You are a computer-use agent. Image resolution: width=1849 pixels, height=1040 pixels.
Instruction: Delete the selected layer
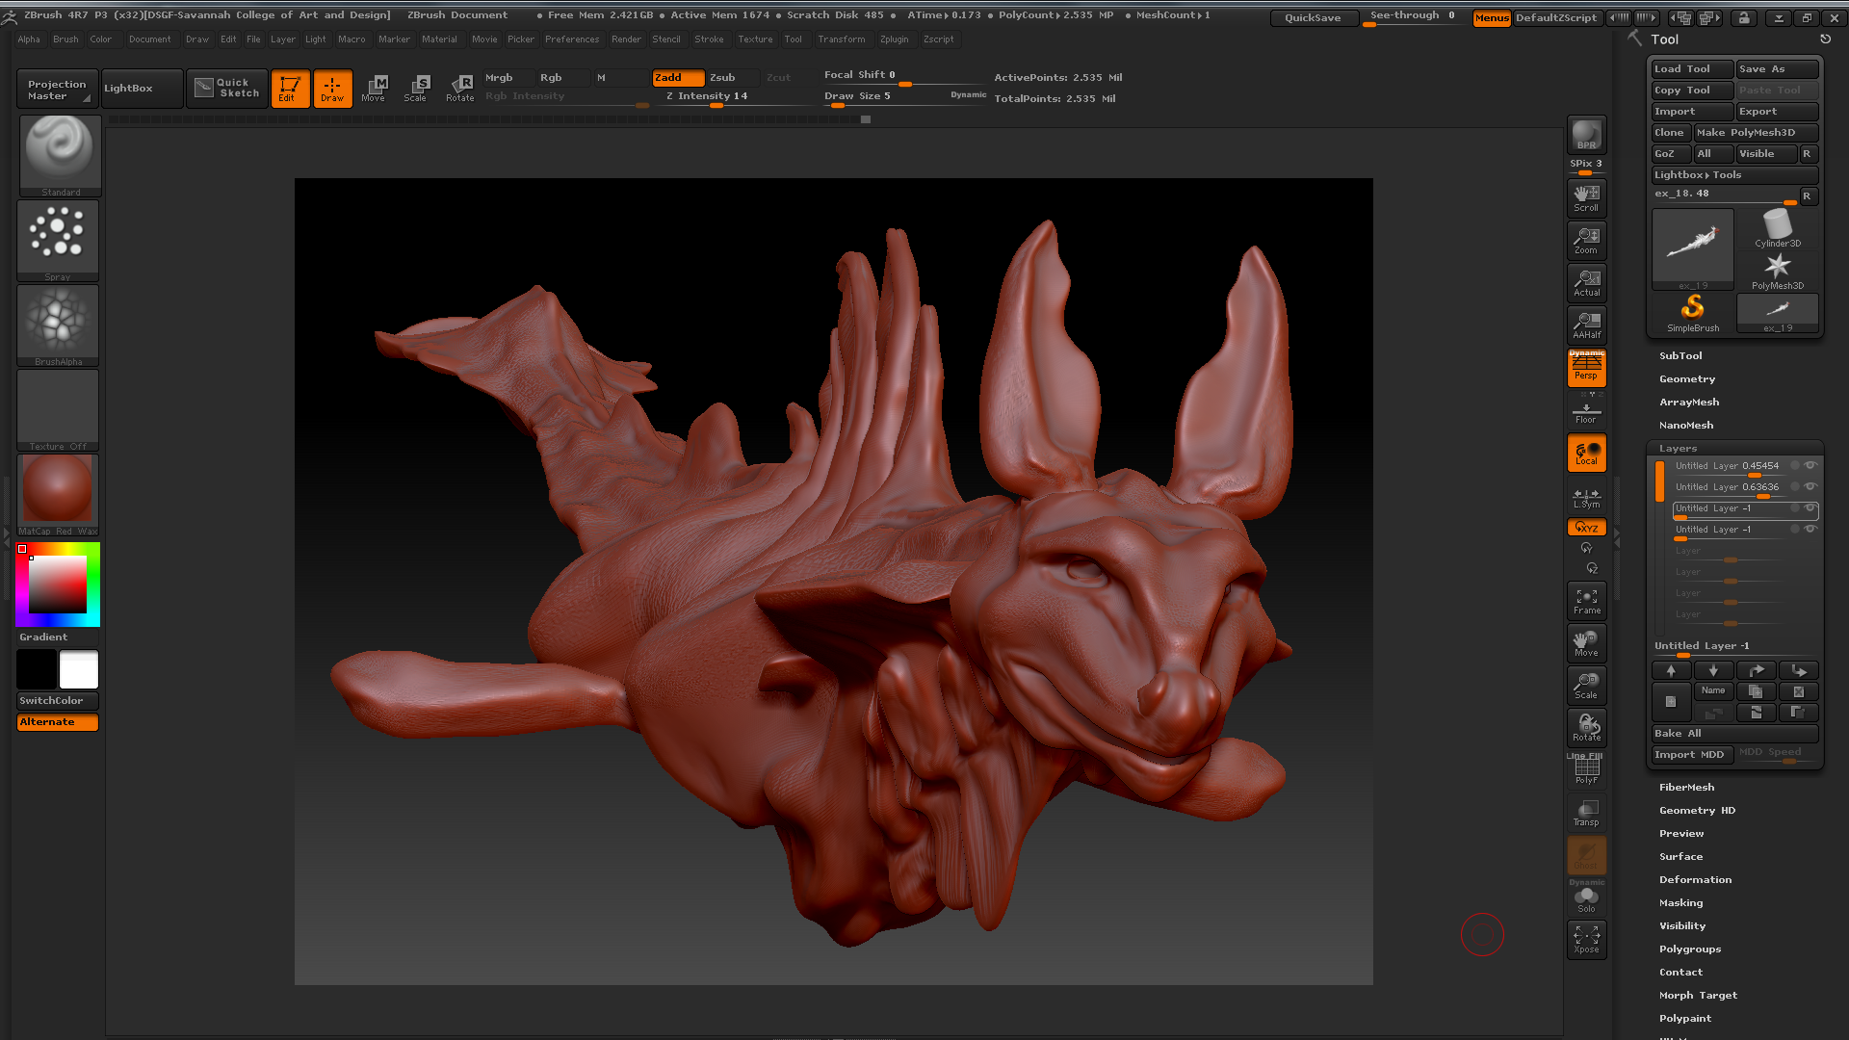coord(1799,691)
